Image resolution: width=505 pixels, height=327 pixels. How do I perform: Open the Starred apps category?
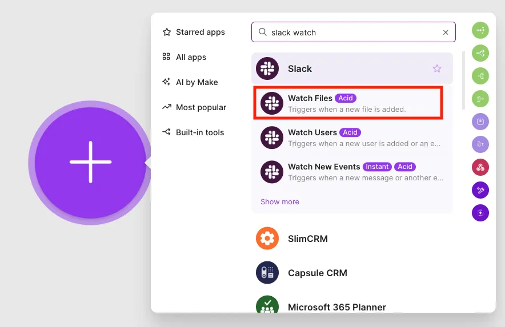[x=194, y=32]
